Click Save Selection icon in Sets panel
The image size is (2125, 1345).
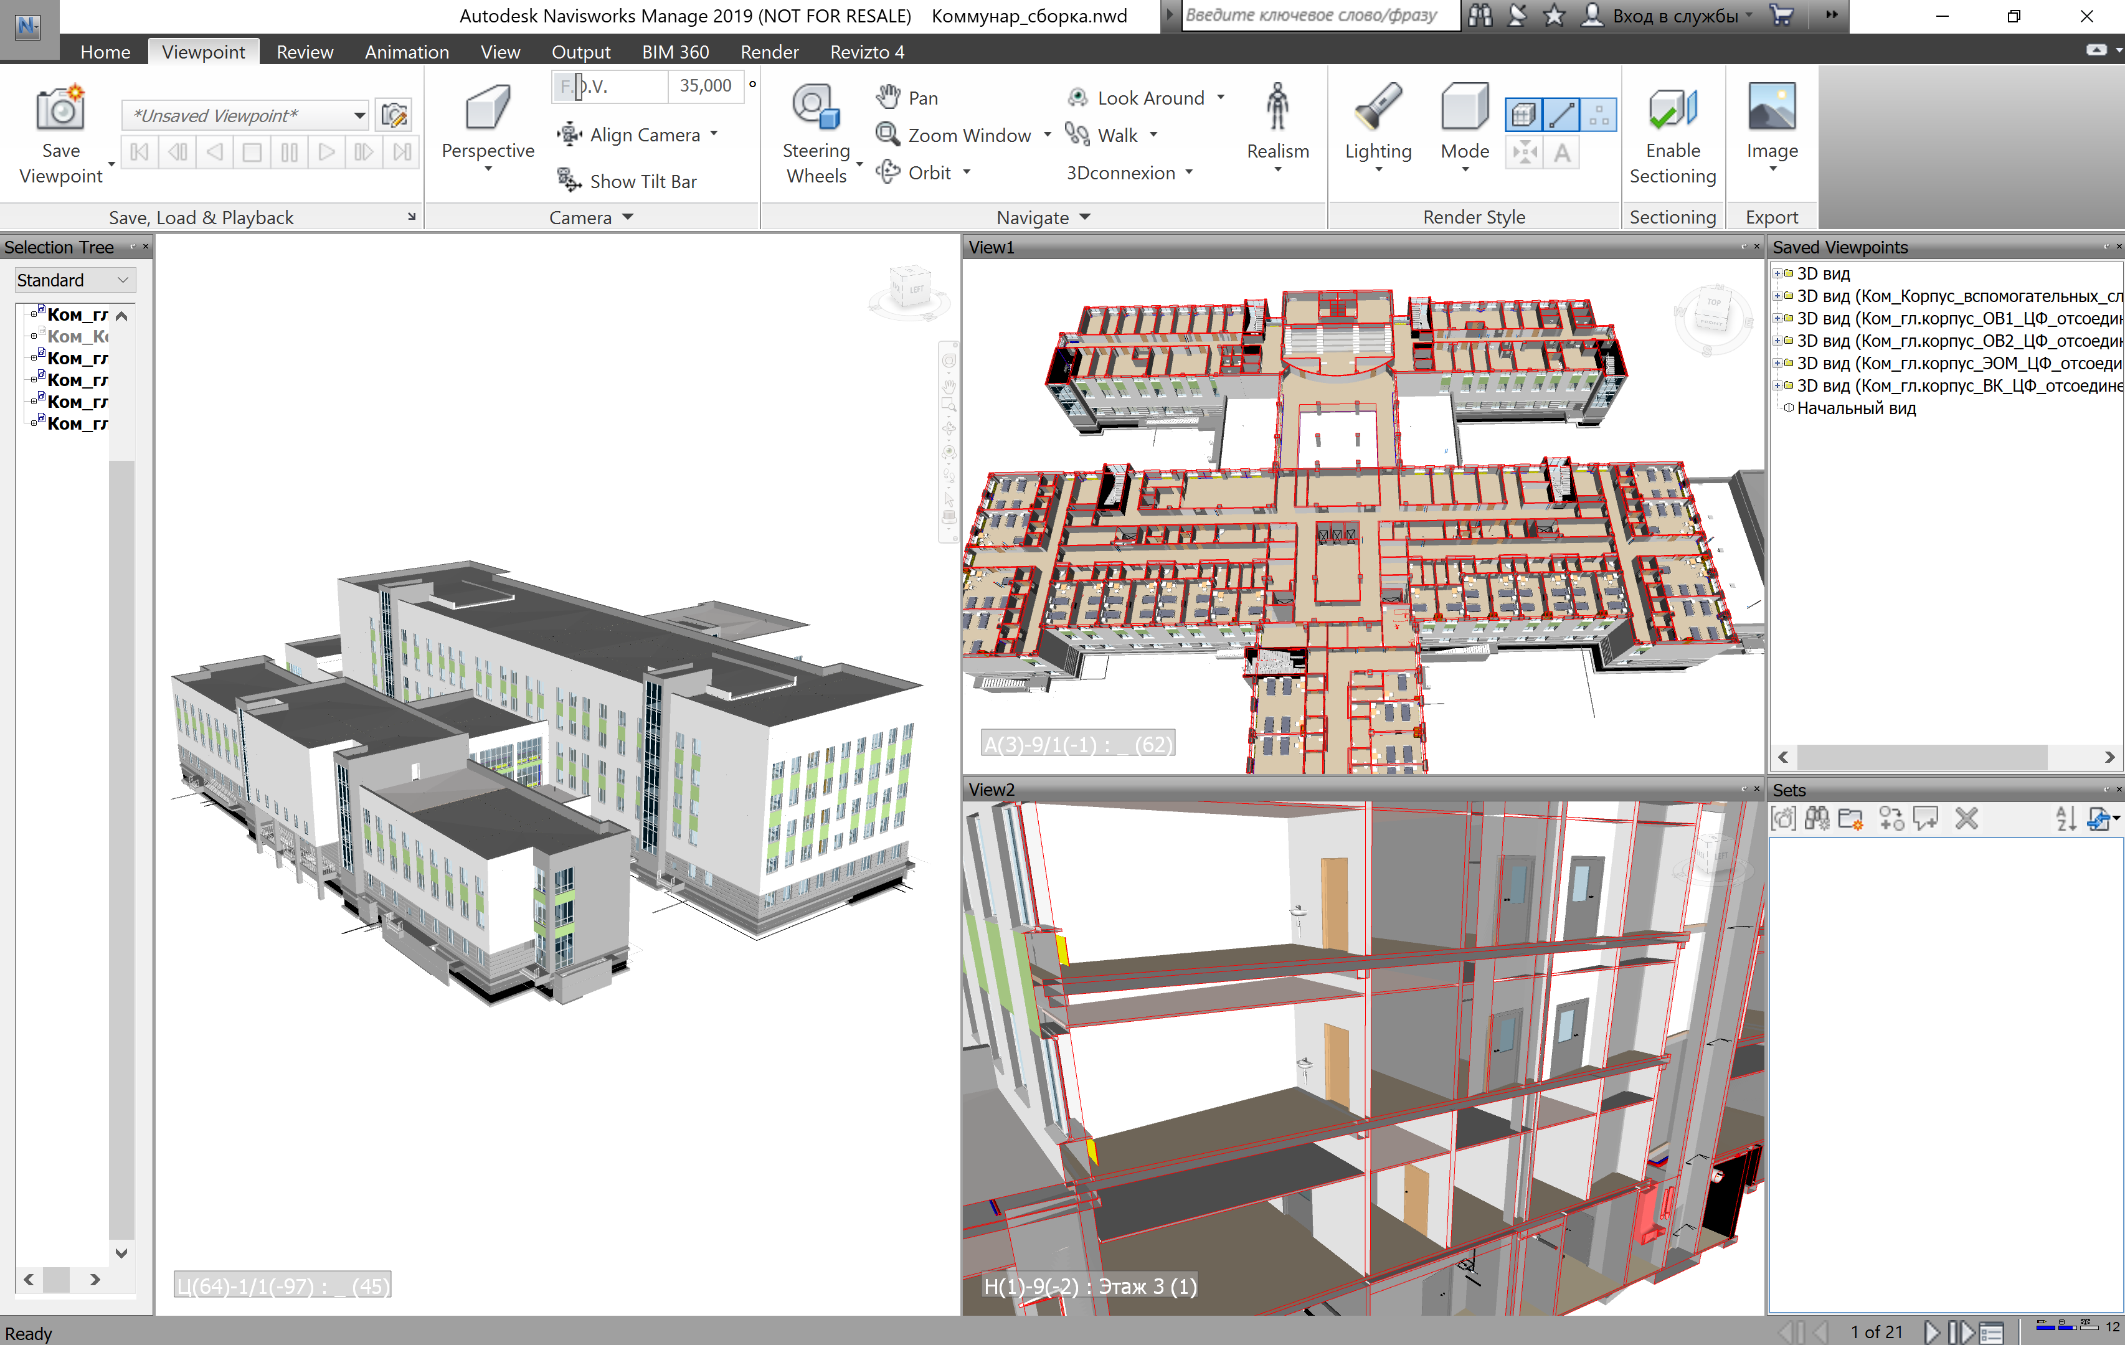pyautogui.click(x=1784, y=819)
